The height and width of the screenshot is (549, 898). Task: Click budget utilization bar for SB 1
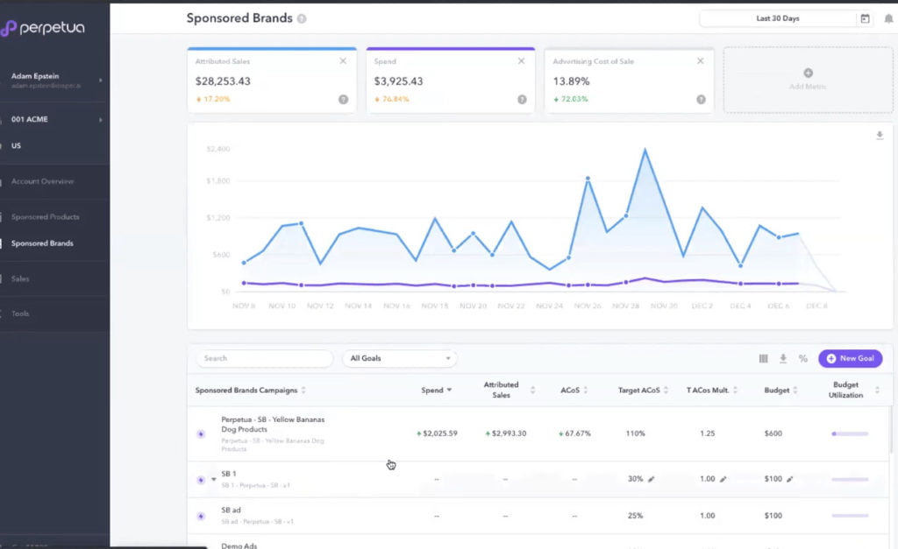(850, 479)
